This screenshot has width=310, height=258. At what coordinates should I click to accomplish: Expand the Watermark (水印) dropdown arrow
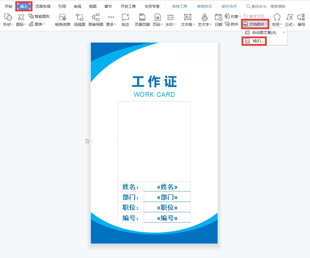coord(174,24)
